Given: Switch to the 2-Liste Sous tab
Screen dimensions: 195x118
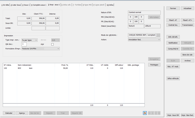Looking at the screenshot, I should coord(16,5).
